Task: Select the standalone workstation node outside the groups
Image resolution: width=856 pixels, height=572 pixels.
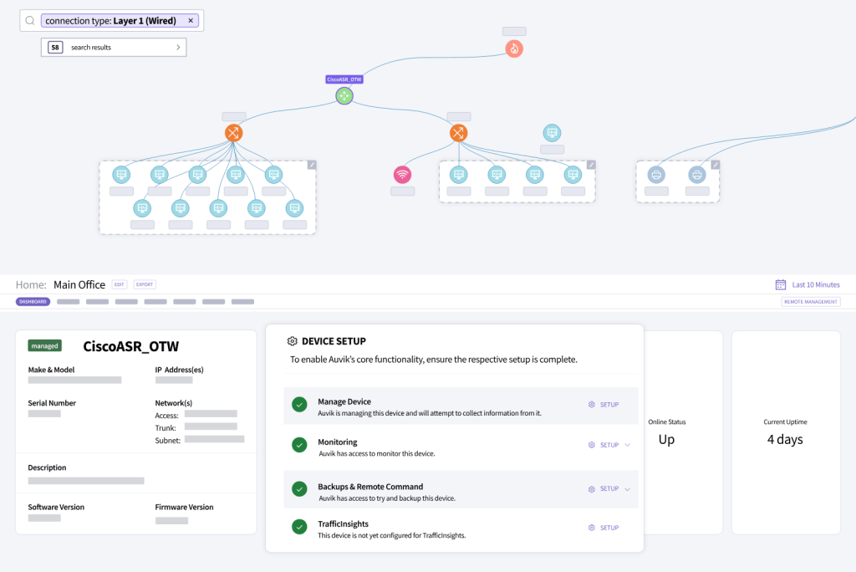Action: click(x=552, y=133)
